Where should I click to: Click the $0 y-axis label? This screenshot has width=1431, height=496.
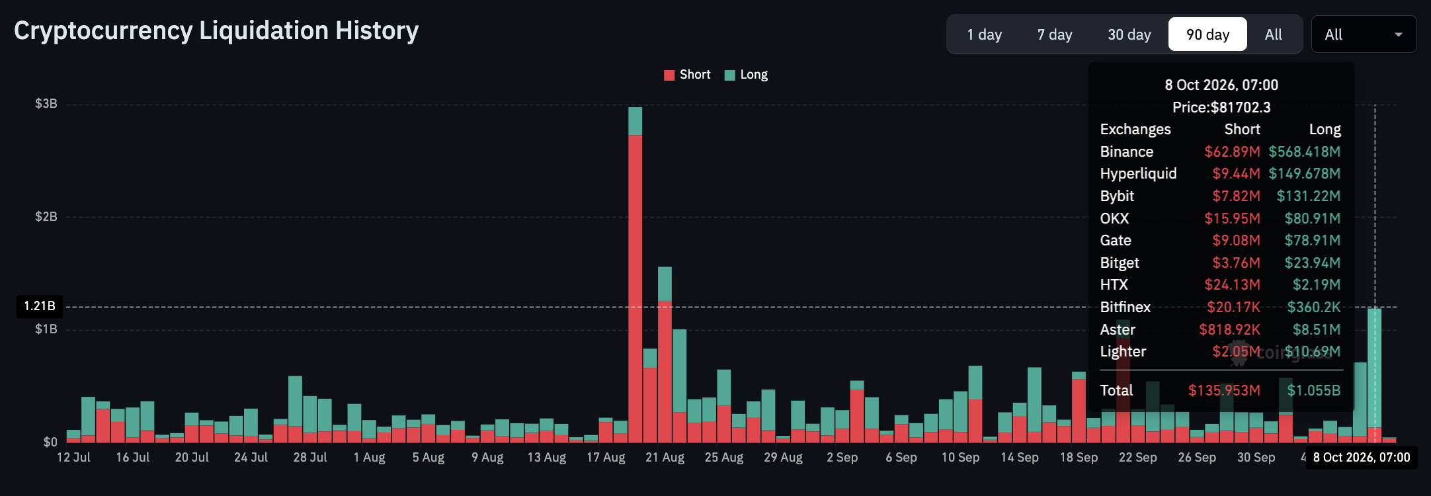click(x=50, y=442)
